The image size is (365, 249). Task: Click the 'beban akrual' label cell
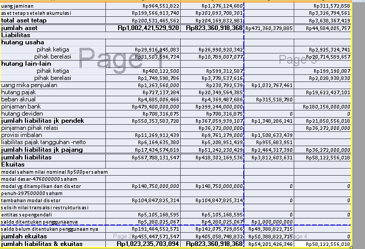pyautogui.click(x=53, y=99)
